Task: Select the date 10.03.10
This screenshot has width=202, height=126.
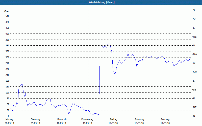Action: coord(61,123)
